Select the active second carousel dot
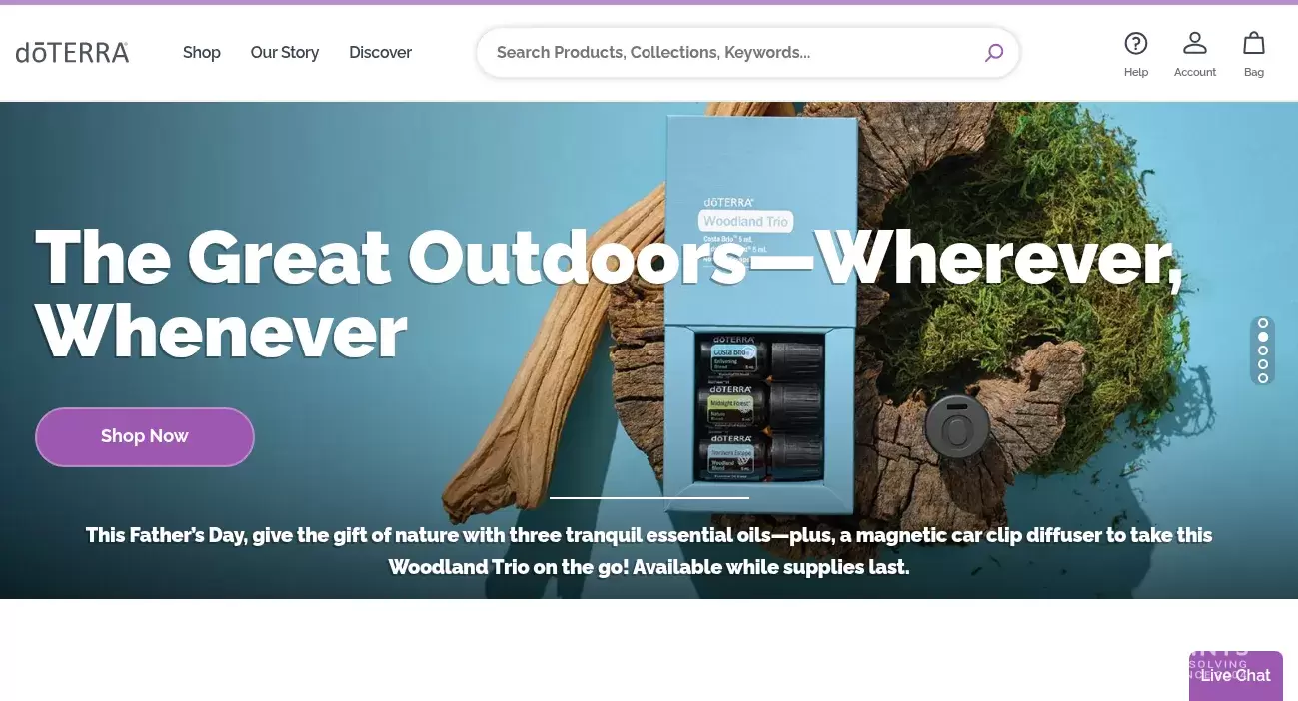This screenshot has height=701, width=1298. click(1263, 337)
